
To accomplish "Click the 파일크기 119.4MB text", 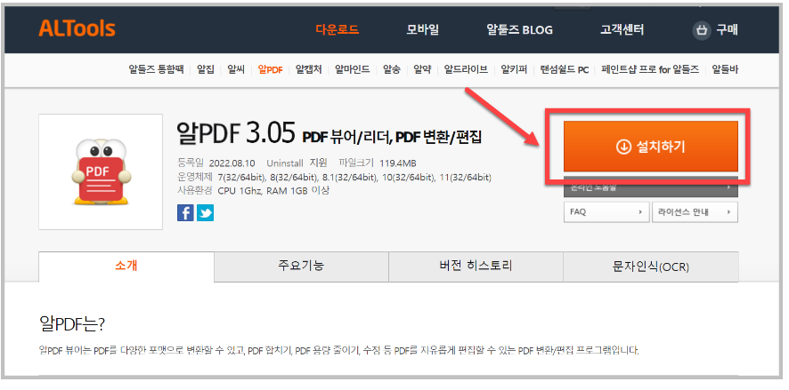I will click(x=378, y=163).
